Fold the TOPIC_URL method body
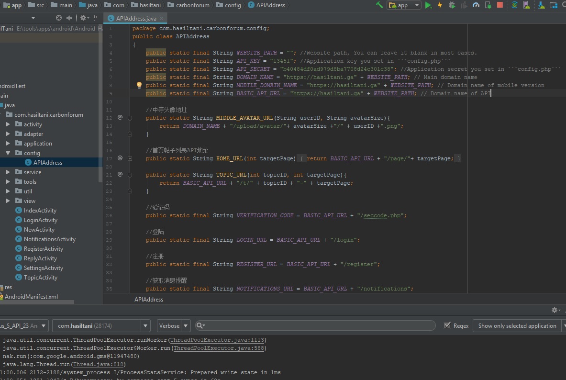This screenshot has height=380, width=566. point(130,175)
